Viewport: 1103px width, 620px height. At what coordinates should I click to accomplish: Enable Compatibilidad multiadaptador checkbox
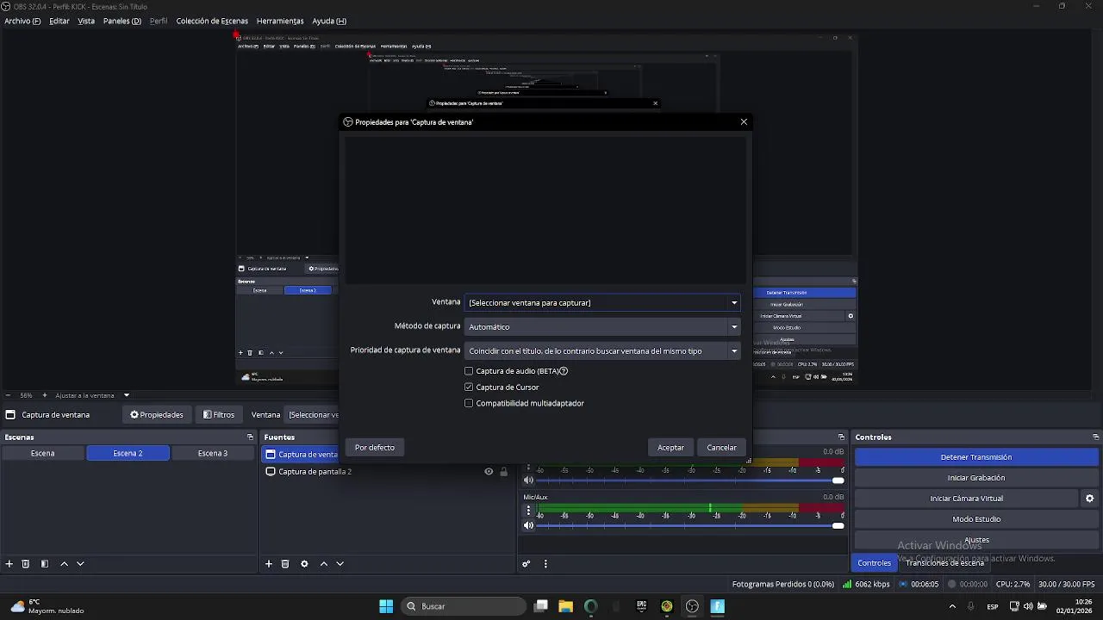(x=469, y=403)
